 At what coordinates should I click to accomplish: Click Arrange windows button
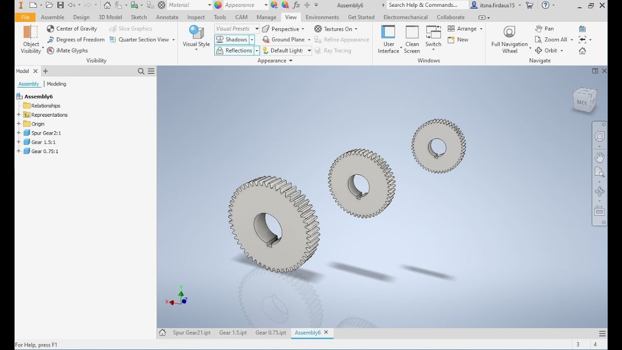point(463,29)
